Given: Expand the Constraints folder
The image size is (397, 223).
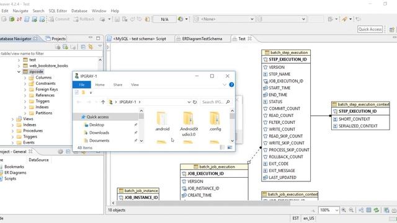Looking at the screenshot, I should coord(25,84).
